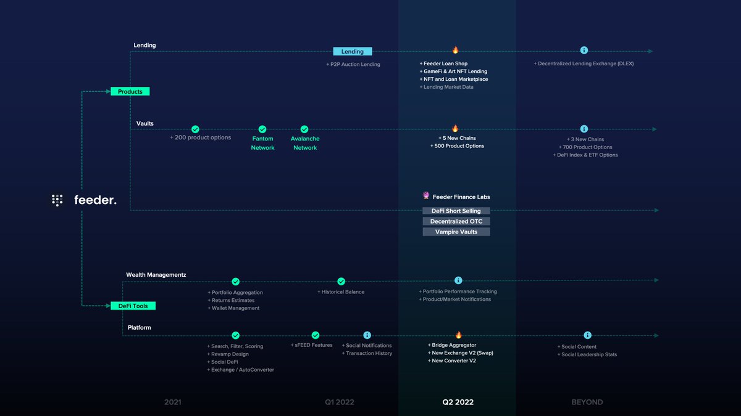Switch to the BEYOND period
Image resolution: width=741 pixels, height=416 pixels.
tap(587, 402)
